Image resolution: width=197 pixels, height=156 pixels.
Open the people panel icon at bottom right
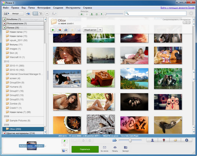point(153,140)
